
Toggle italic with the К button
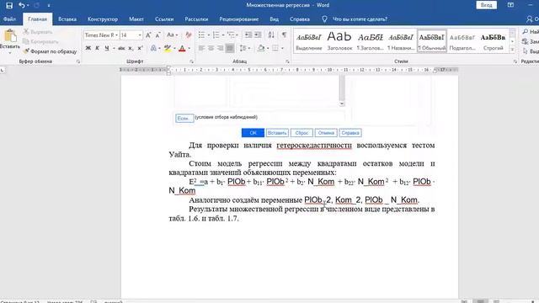tap(98, 49)
